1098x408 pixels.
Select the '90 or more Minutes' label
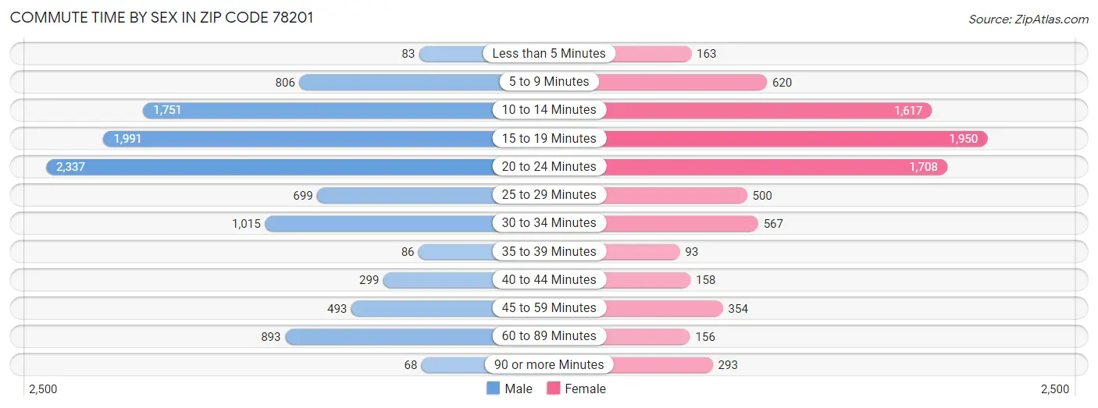point(549,365)
